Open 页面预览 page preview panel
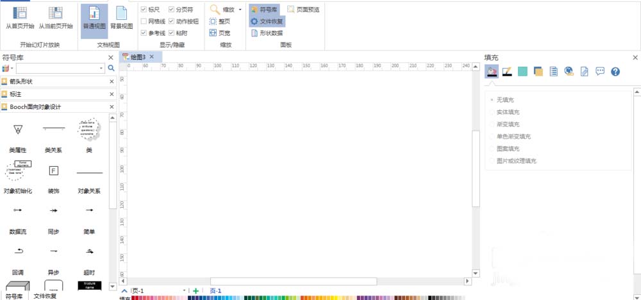Viewport: 641px width, 300px height. coord(303,10)
